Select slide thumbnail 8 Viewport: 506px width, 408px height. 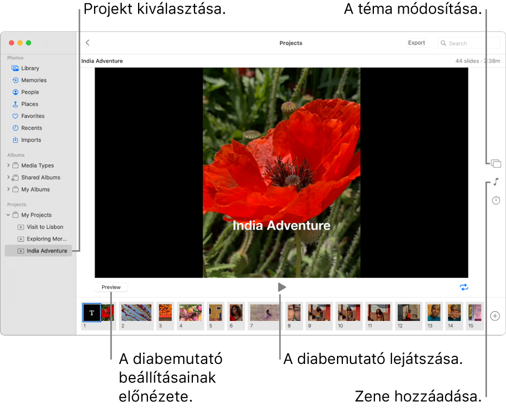pyautogui.click(x=294, y=312)
